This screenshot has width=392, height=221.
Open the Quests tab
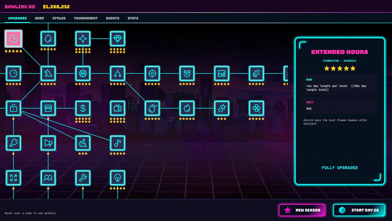113,18
